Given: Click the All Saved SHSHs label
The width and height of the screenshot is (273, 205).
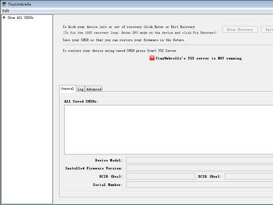Looking at the screenshot, I should tap(81, 101).
